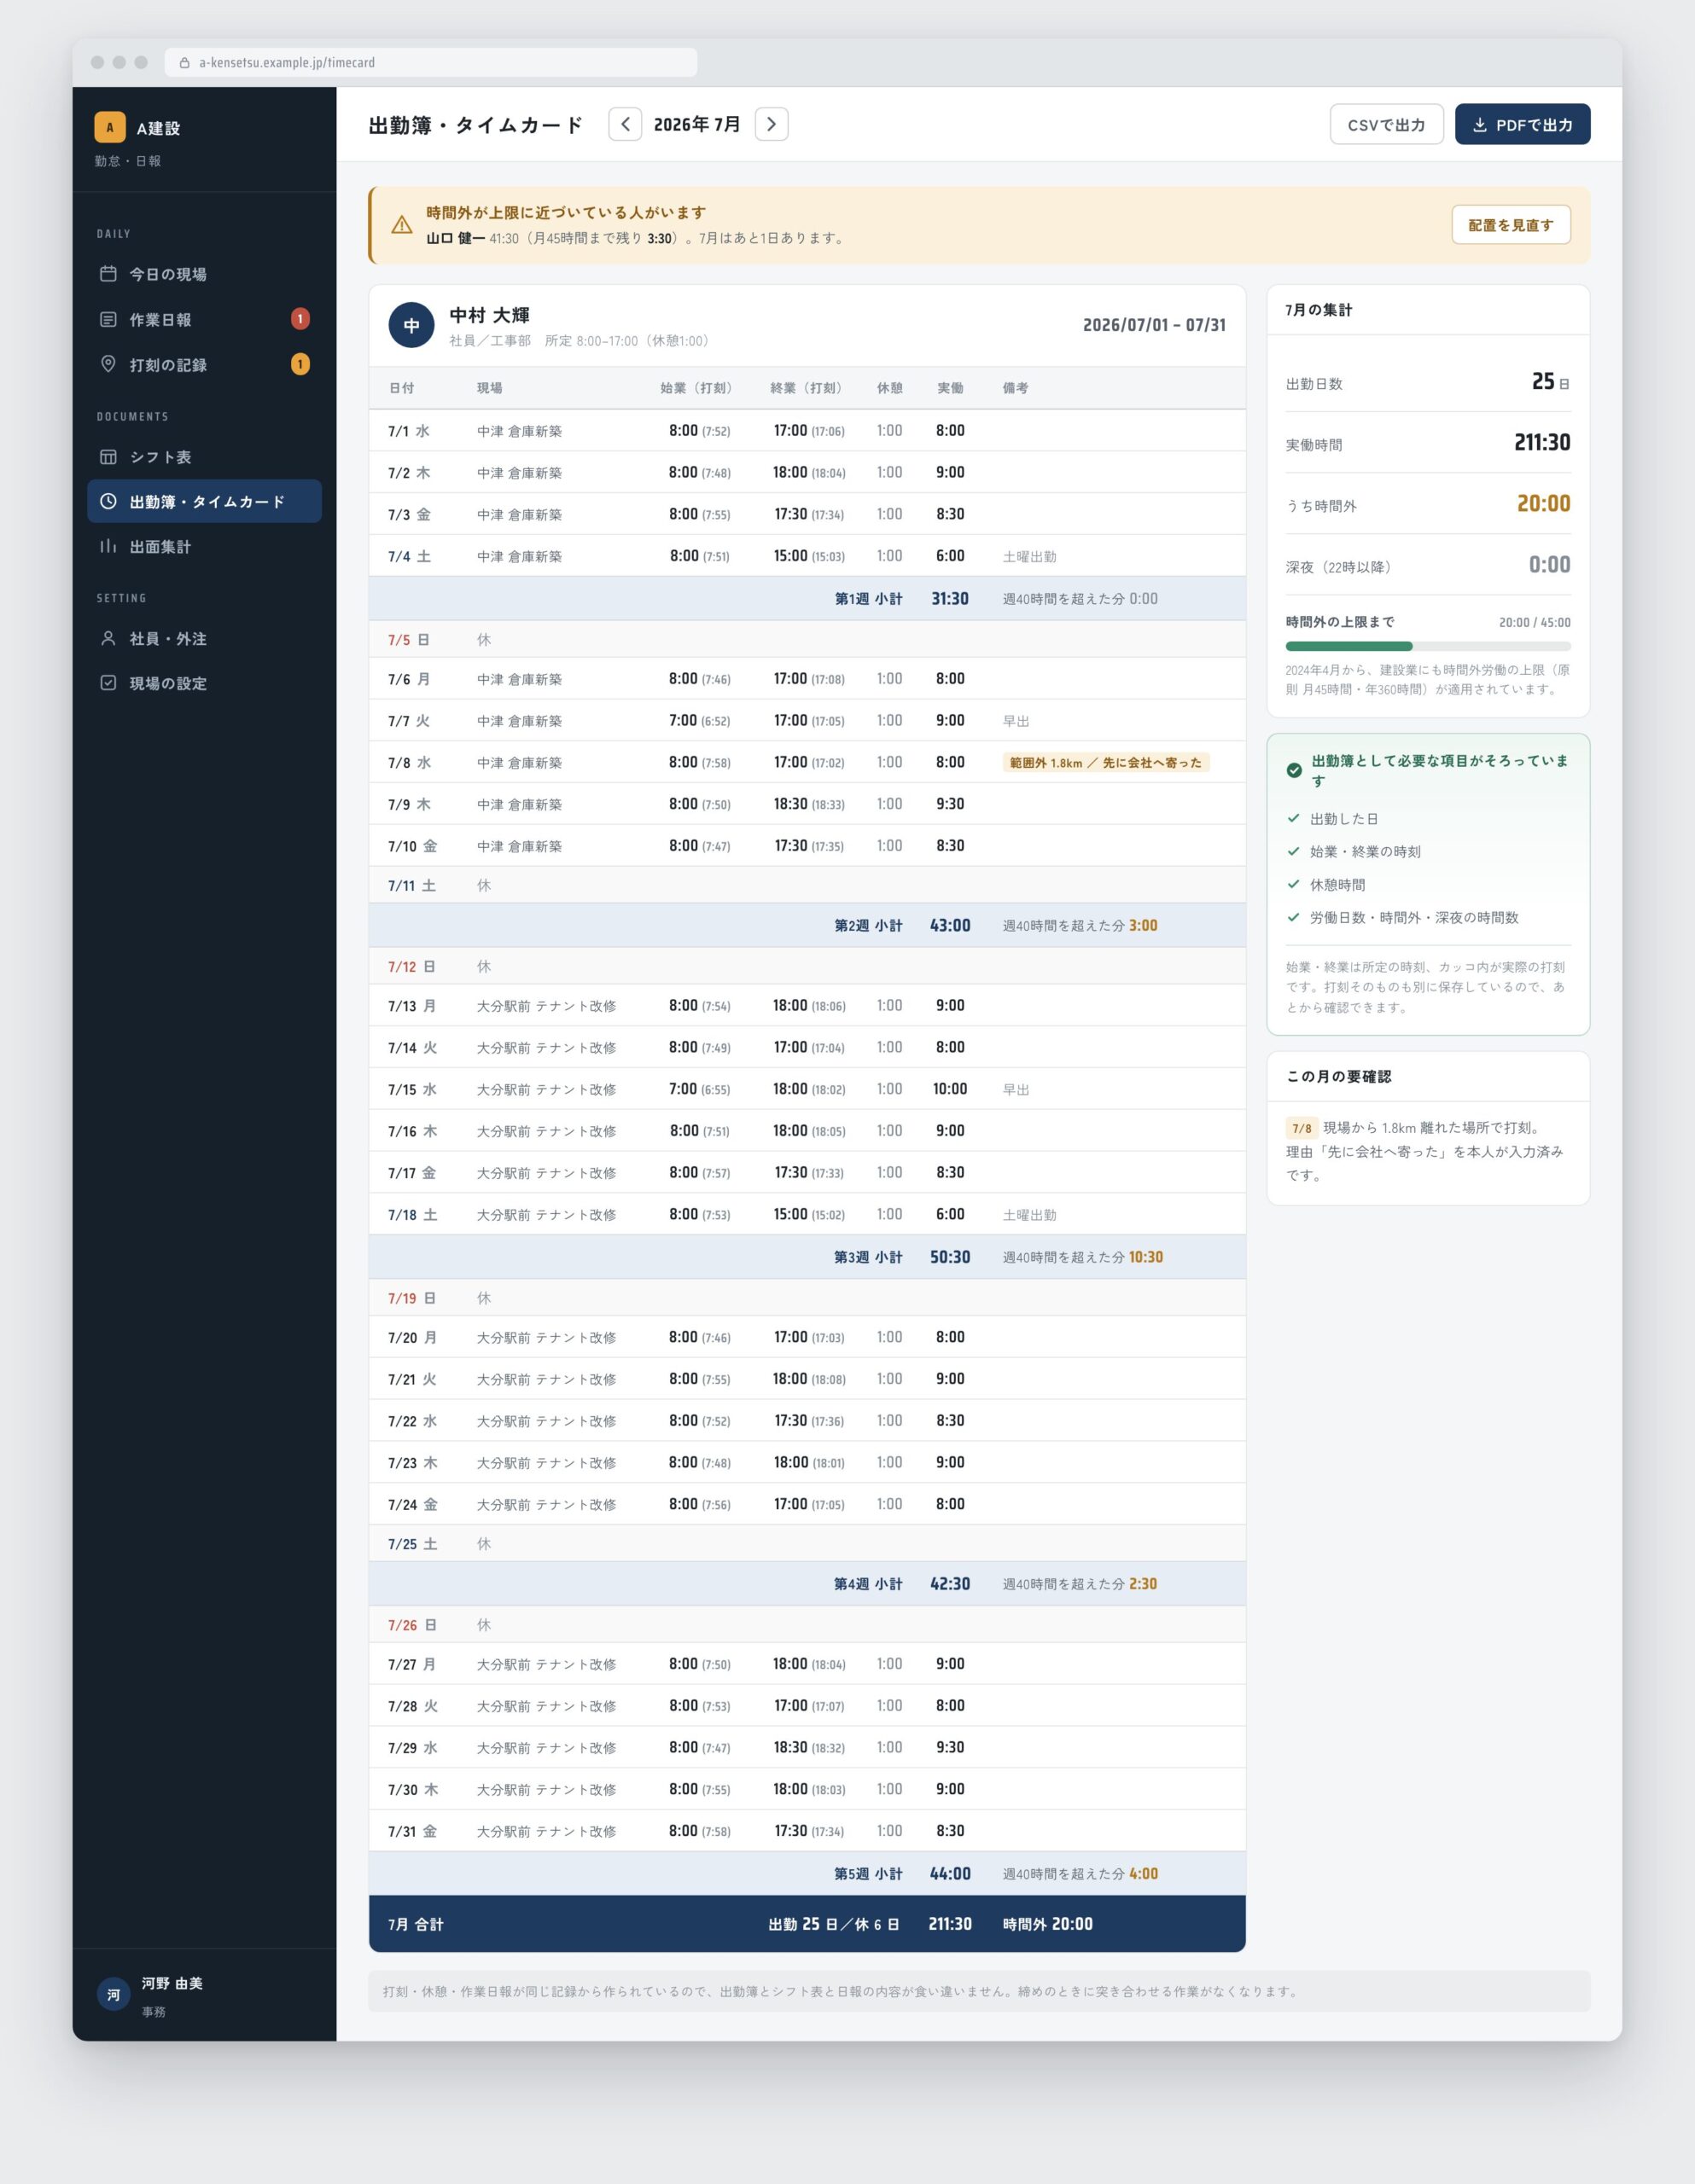Click the 時間外の上限まで progress bar
1695x2184 pixels.
point(1428,646)
